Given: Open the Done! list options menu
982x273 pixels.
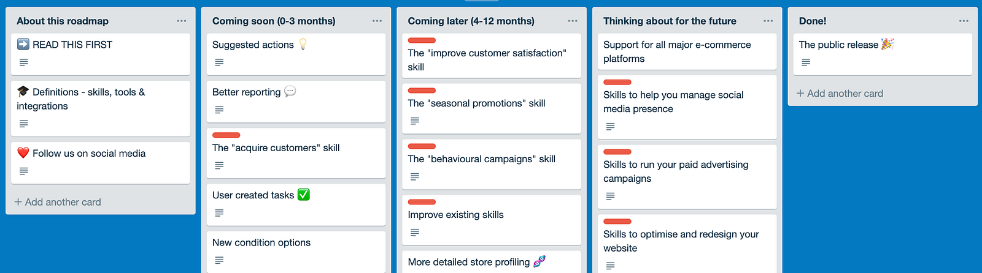Looking at the screenshot, I should tap(964, 21).
